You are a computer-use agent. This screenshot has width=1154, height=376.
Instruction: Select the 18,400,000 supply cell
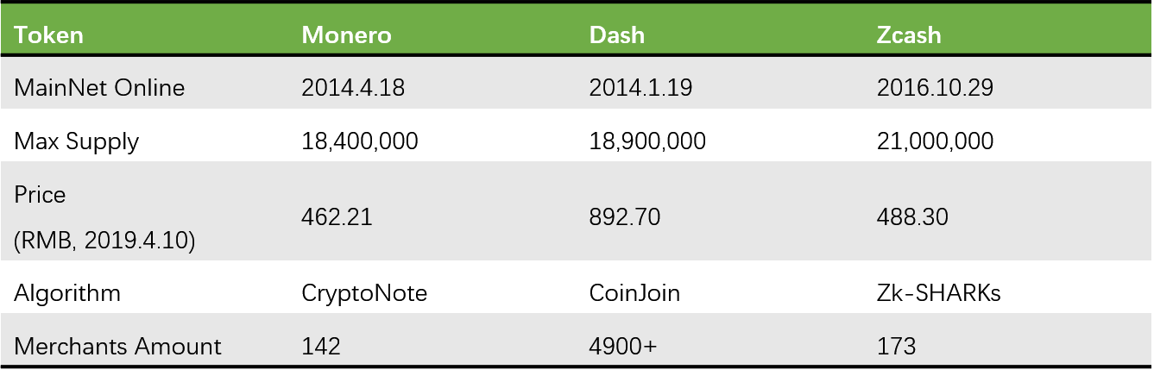click(x=360, y=141)
